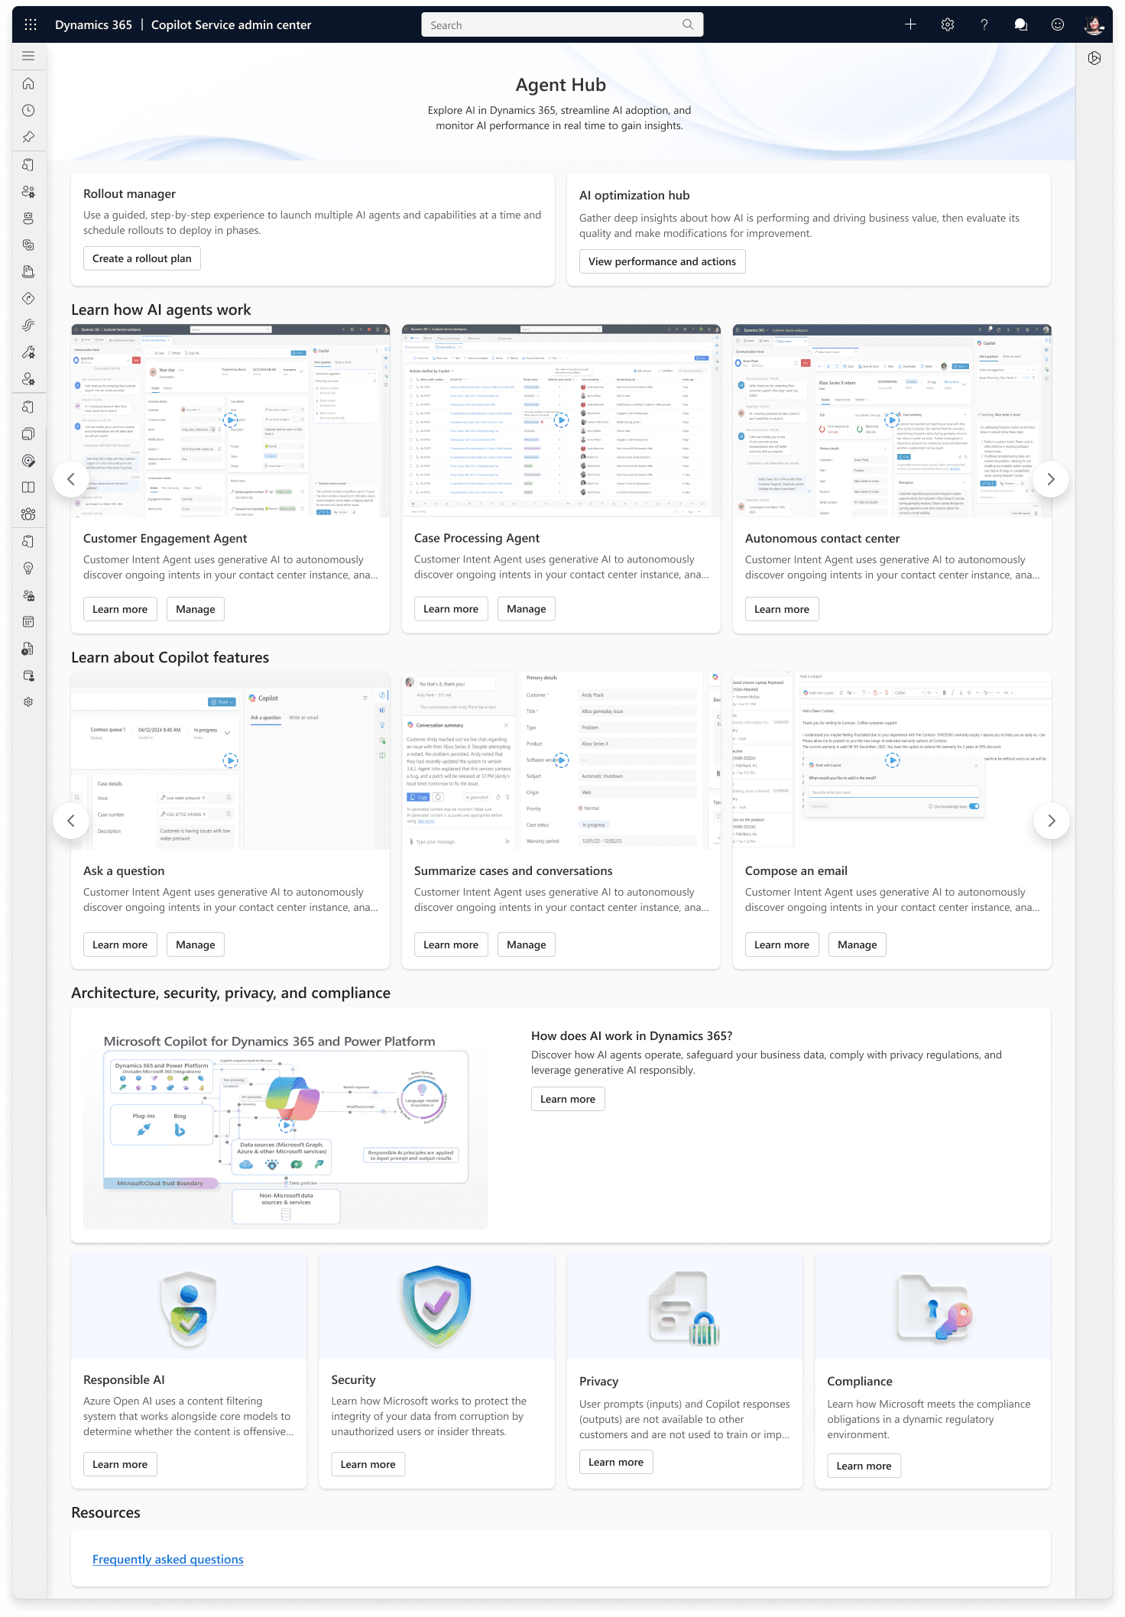
Task: Manage the Ask a question feature
Action: coord(196,945)
